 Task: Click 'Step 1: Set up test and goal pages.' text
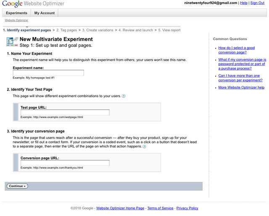tap(56, 46)
